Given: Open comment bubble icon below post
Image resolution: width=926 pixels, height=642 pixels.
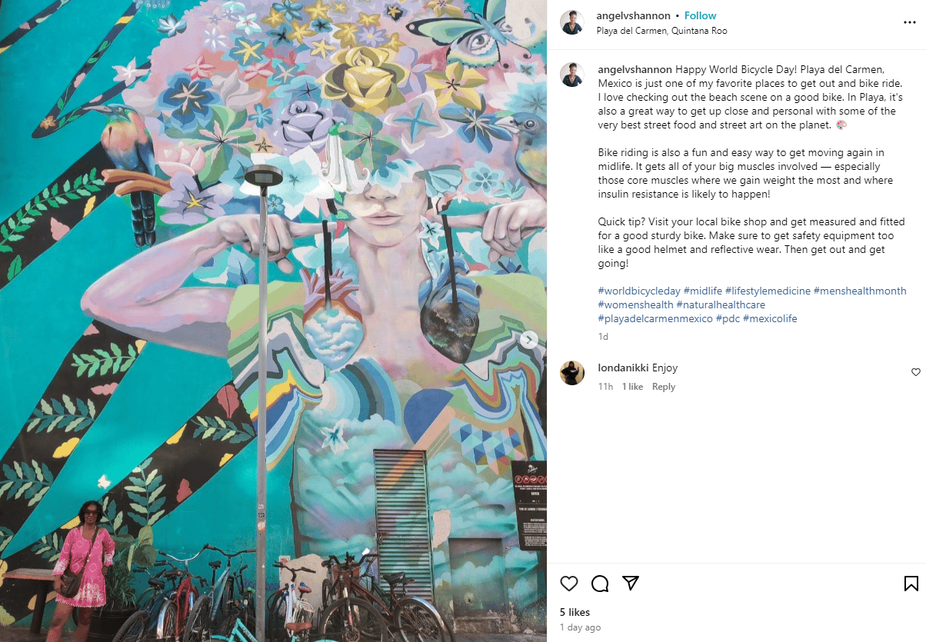Looking at the screenshot, I should pos(600,584).
